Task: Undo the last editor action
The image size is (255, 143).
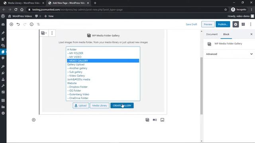Action: pyautogui.click(x=18, y=24)
